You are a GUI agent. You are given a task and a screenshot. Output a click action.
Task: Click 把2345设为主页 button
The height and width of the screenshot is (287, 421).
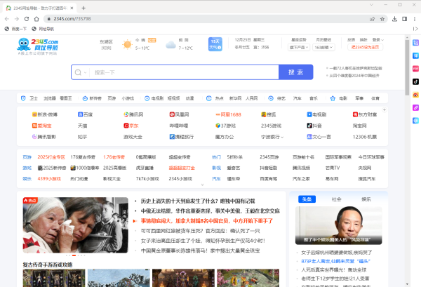click(x=365, y=47)
